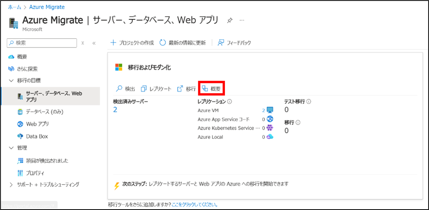Click the Azure Local cloud icon

pos(270,137)
